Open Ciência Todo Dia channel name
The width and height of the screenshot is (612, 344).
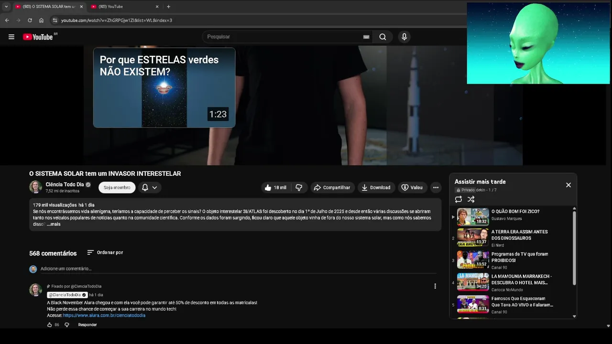[65, 184]
